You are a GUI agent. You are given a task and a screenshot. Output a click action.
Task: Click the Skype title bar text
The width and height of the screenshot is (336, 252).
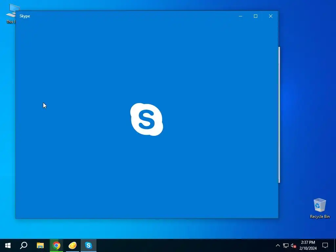click(x=25, y=16)
